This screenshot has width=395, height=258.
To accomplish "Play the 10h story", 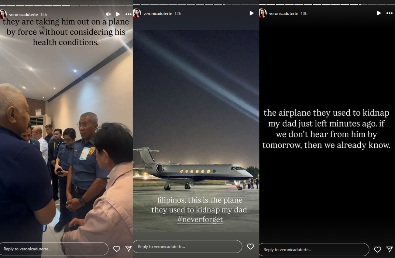I will [378, 13].
